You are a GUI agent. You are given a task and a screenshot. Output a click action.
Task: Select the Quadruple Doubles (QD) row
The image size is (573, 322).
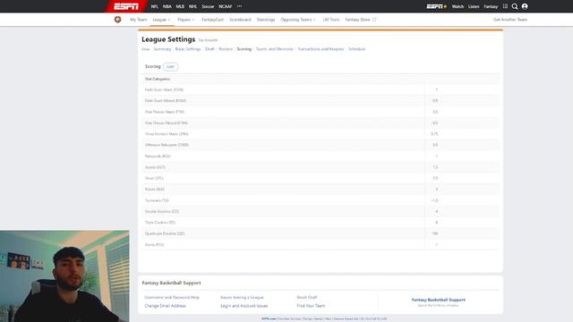[321, 233]
